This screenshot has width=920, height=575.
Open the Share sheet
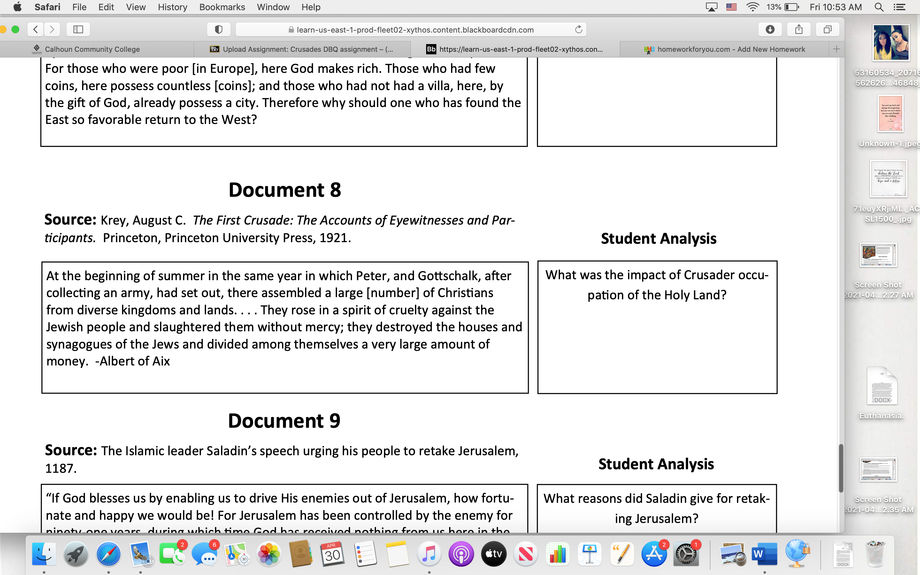click(x=799, y=29)
